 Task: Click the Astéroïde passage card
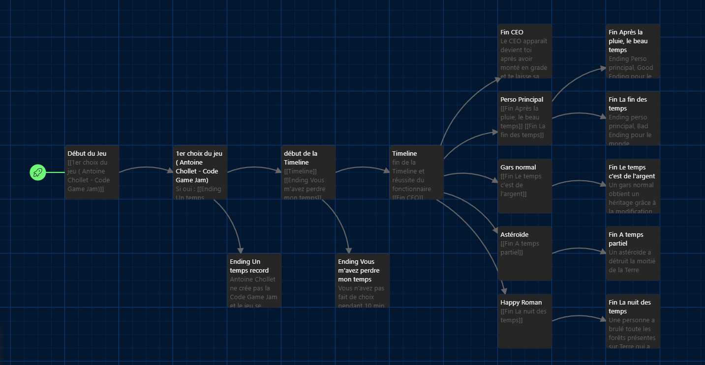[x=524, y=253]
